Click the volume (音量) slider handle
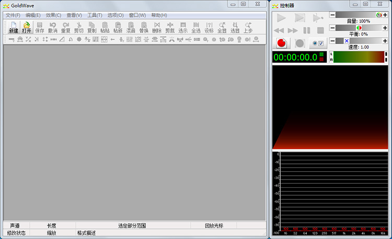This screenshot has width=392, height=239. coord(379,15)
